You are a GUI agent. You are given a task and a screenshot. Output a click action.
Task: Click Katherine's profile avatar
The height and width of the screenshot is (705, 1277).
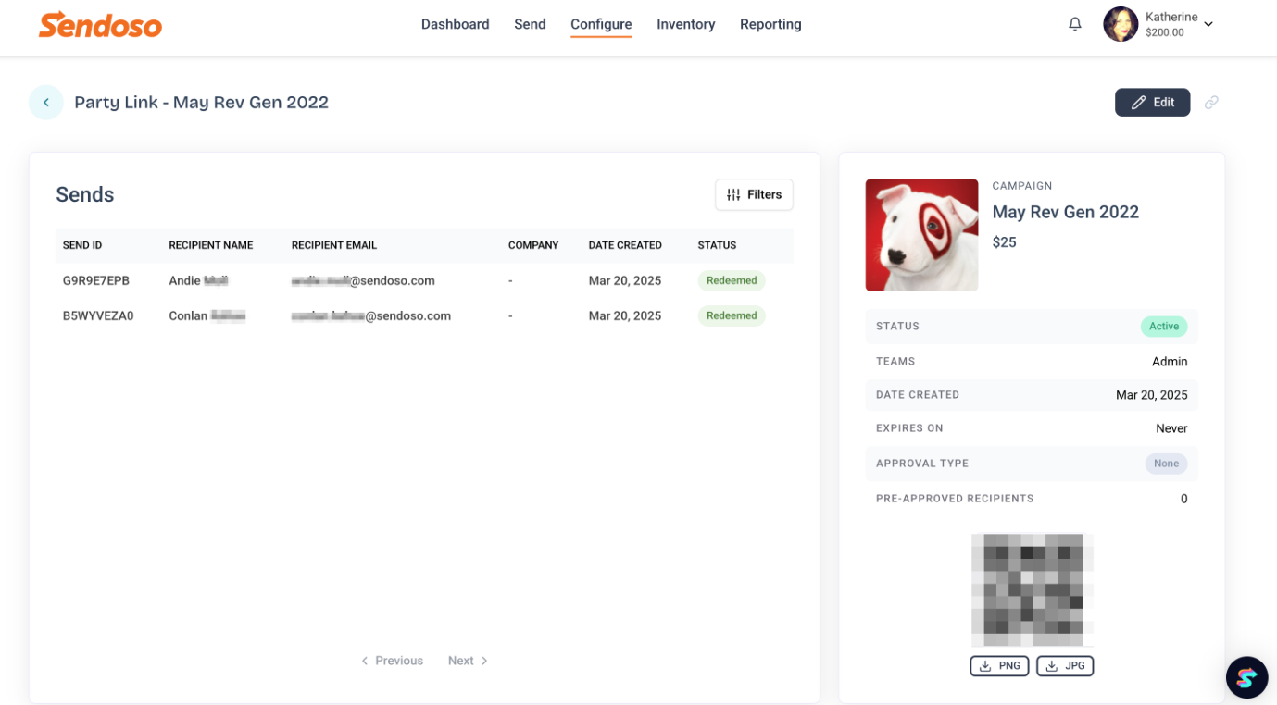click(1121, 24)
